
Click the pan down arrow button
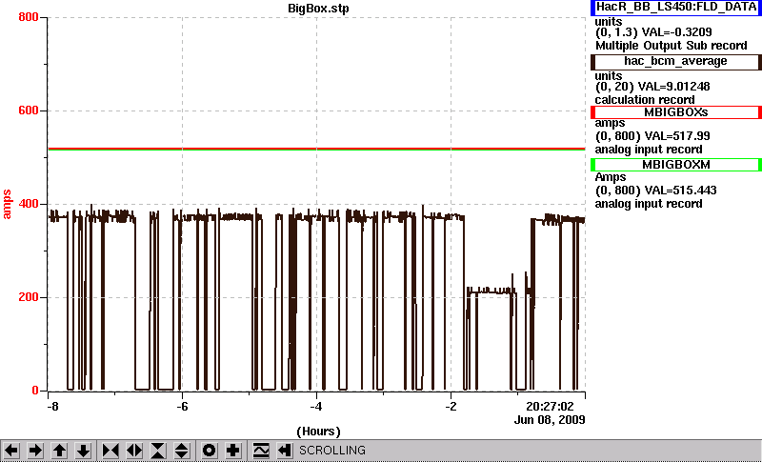(84, 451)
